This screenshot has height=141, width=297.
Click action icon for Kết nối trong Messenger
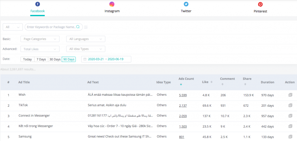290,126
